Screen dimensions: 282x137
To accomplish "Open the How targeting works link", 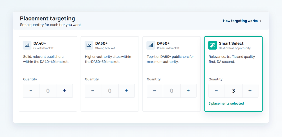I will 242,21.
